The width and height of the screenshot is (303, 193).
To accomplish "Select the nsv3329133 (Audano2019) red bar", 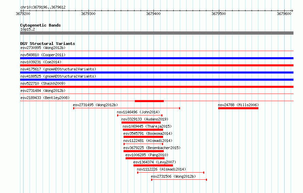I will pos(141,123).
